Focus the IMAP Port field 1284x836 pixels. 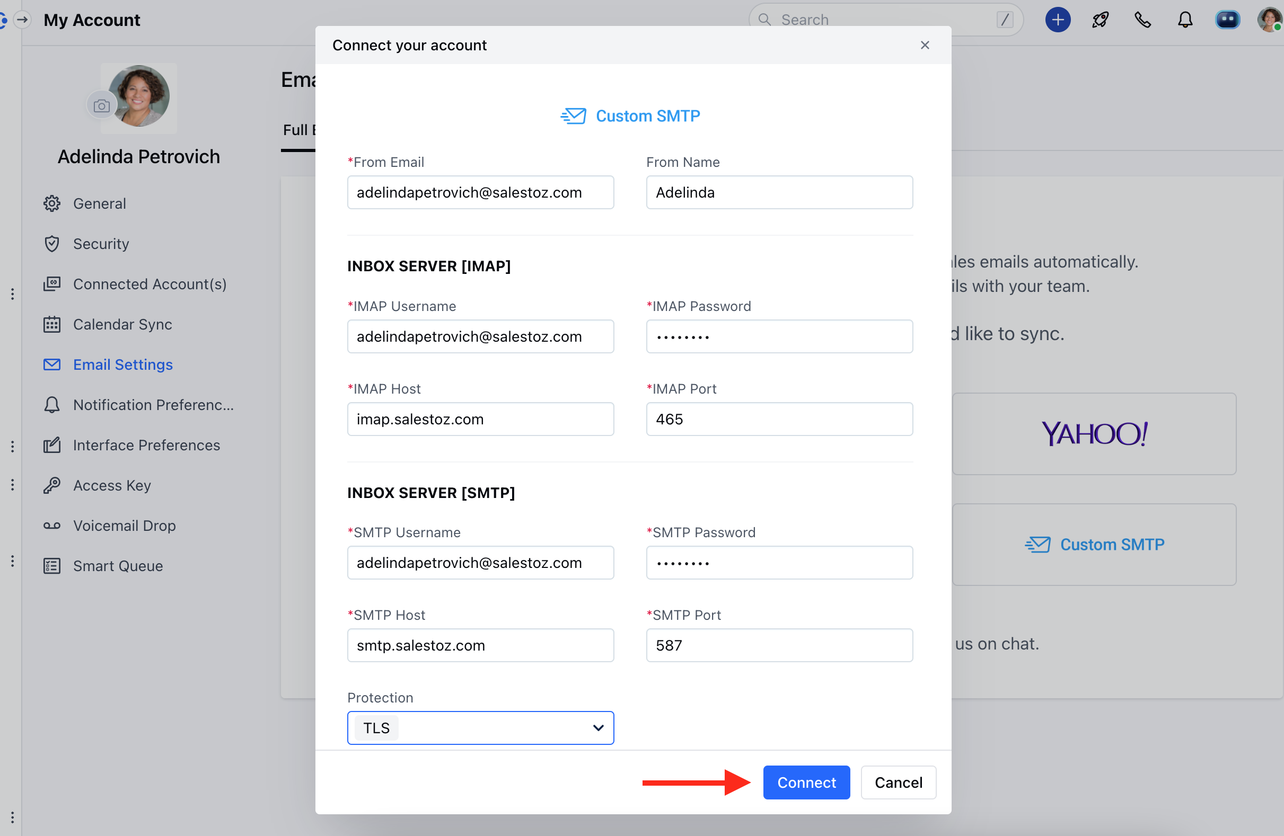779,419
